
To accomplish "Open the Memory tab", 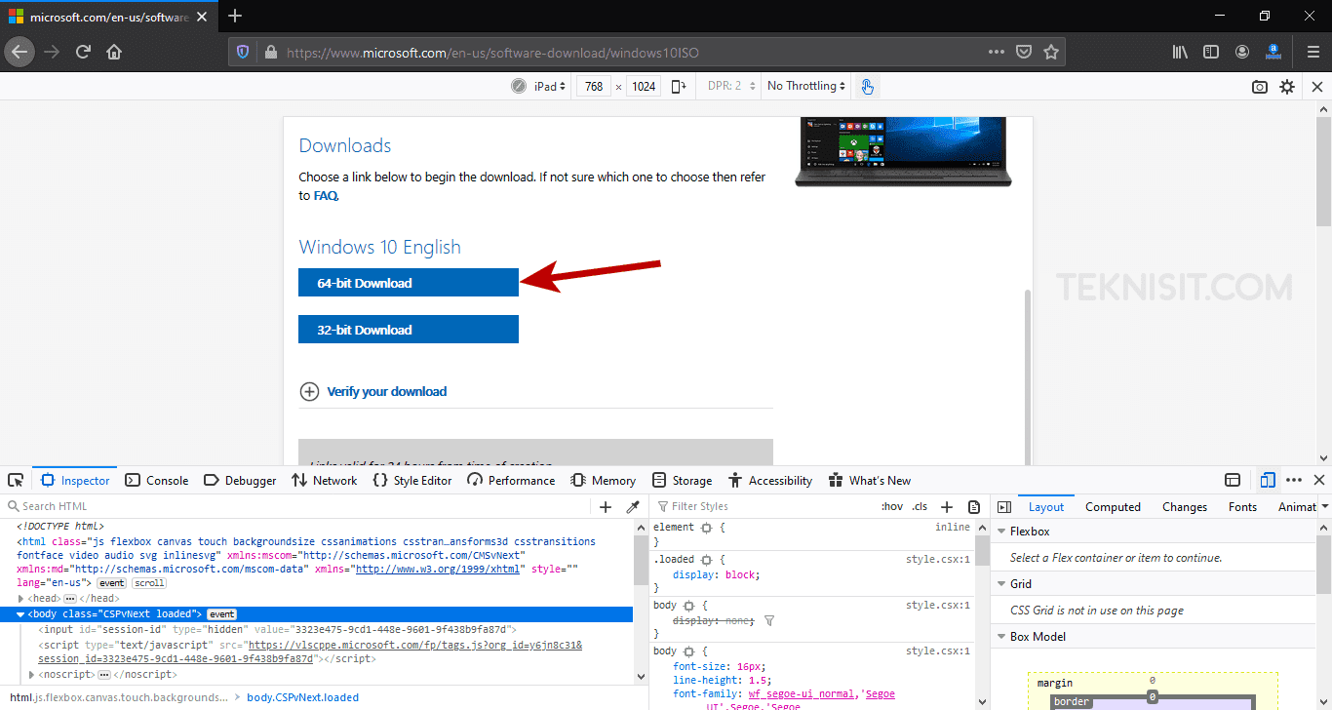I will point(604,480).
